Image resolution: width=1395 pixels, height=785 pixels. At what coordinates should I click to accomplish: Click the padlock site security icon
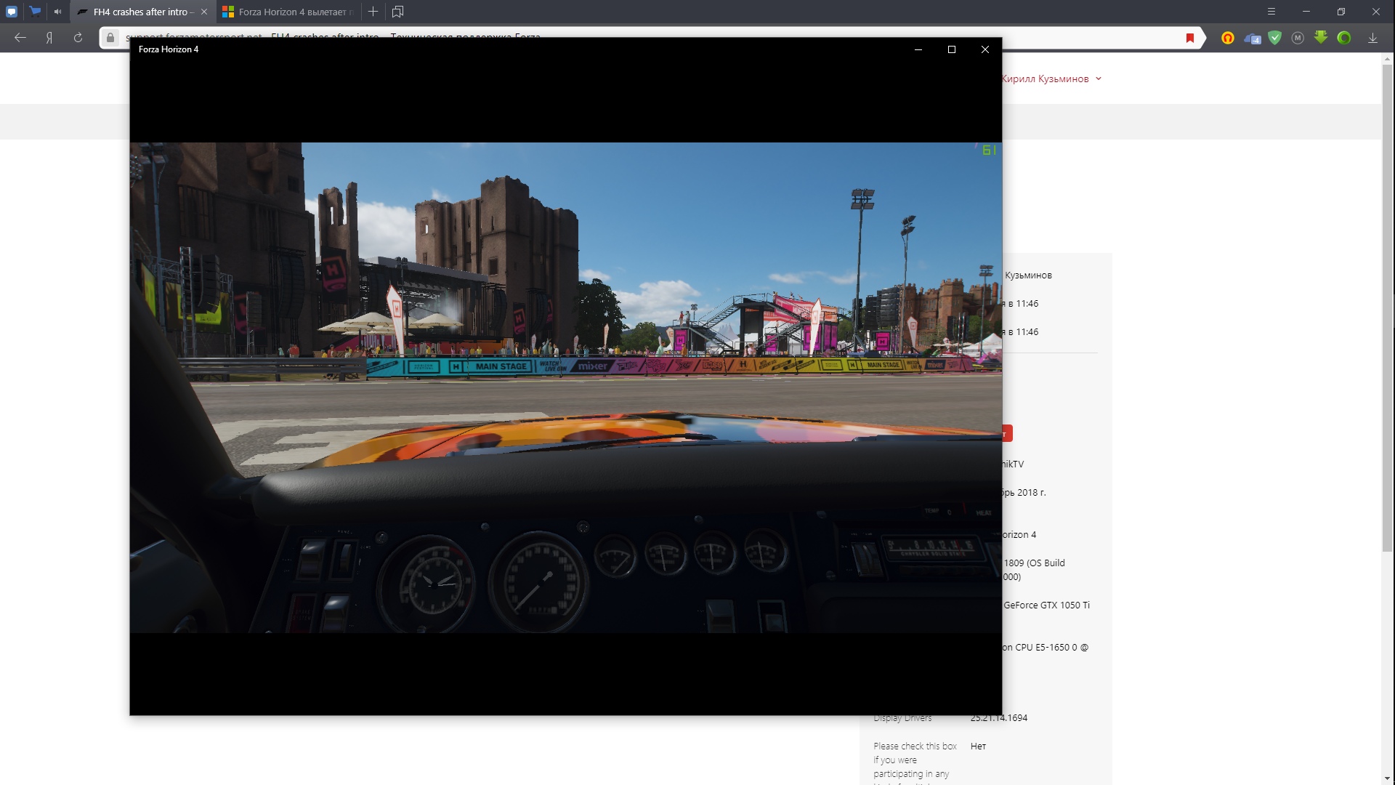[x=110, y=38]
